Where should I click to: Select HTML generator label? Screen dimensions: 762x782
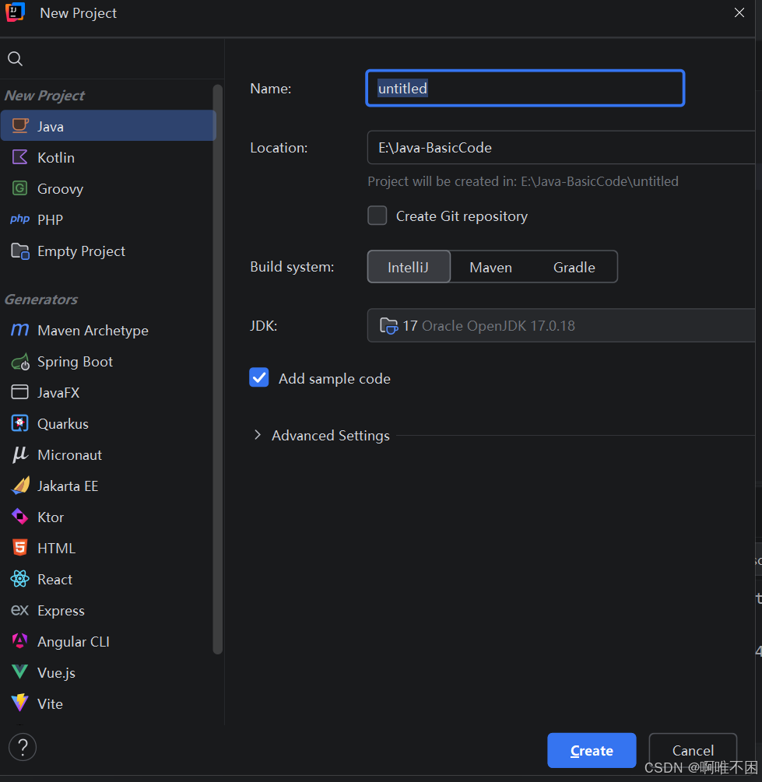point(56,548)
